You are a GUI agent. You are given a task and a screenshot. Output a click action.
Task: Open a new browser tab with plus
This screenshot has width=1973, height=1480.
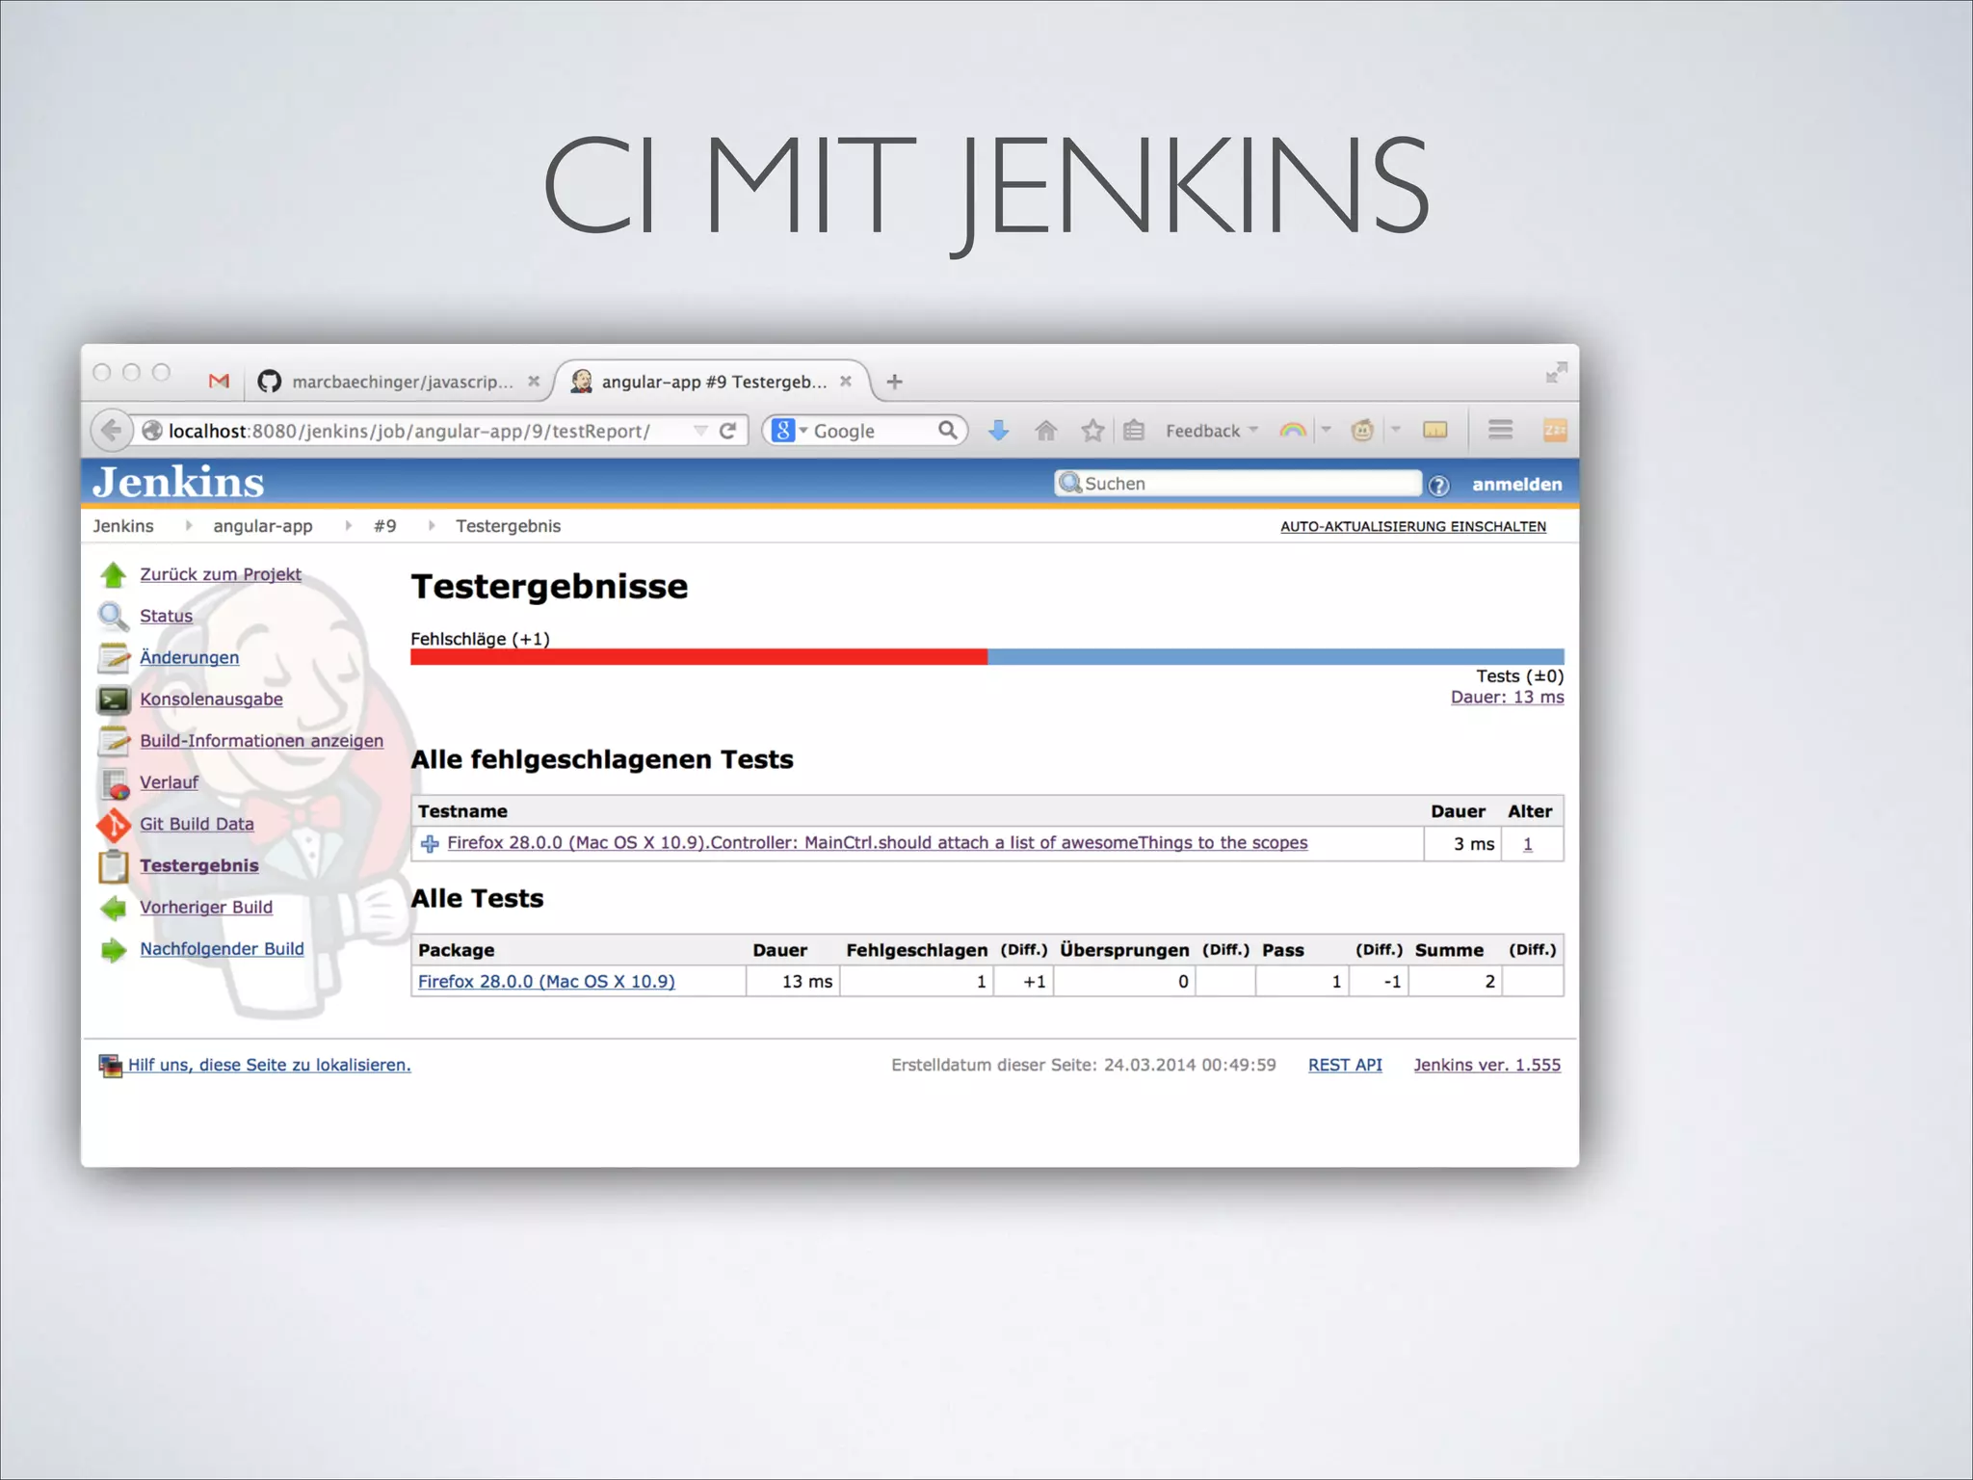click(x=895, y=383)
